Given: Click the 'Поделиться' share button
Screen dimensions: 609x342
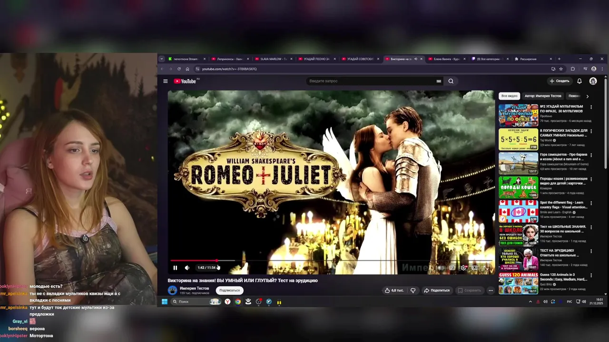Looking at the screenshot, I should tap(437, 290).
